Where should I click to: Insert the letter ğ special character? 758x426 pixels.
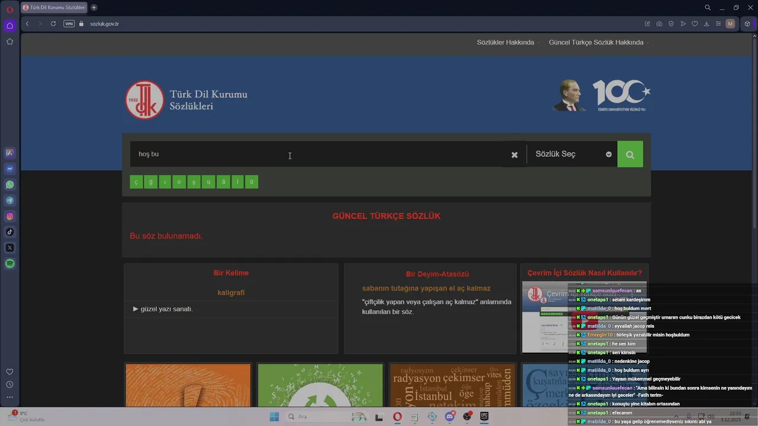(151, 182)
